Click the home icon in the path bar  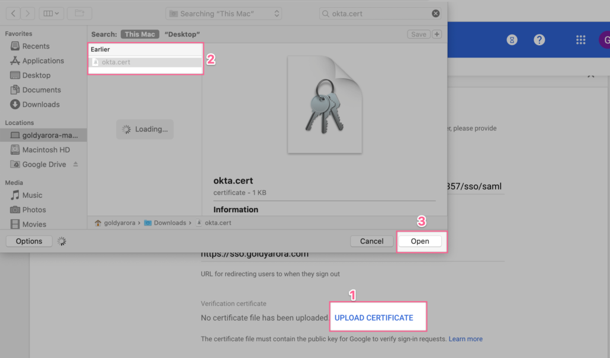pyautogui.click(x=98, y=223)
